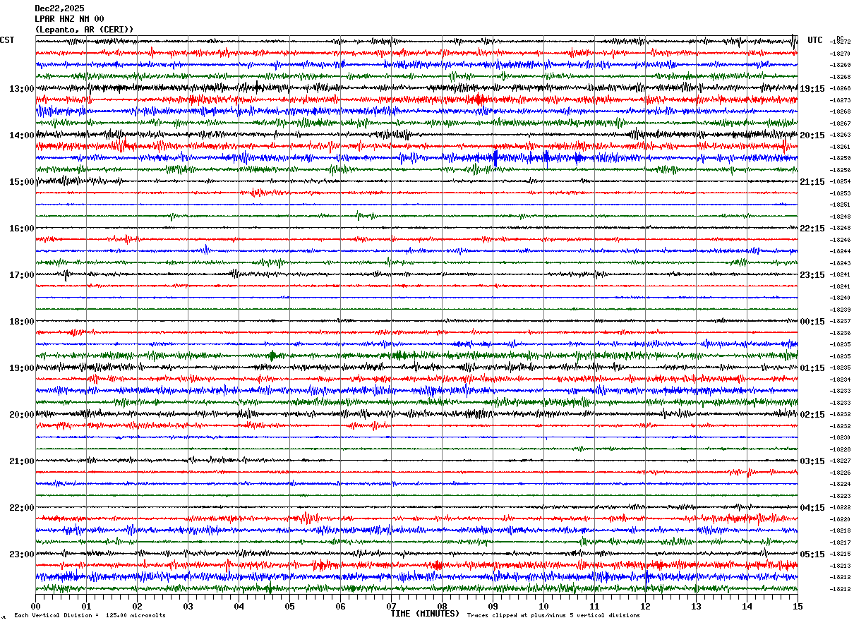This screenshot has width=854, height=625.
Task: Select the 13:00 CST time label
Action: click(x=22, y=89)
